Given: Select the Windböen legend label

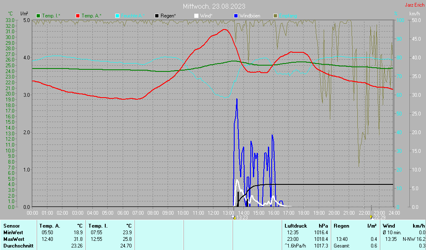Looking at the screenshot, I should 250,16.
